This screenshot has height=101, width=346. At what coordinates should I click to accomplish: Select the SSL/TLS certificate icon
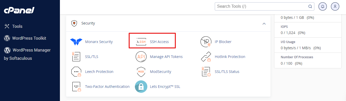[x=76, y=57]
